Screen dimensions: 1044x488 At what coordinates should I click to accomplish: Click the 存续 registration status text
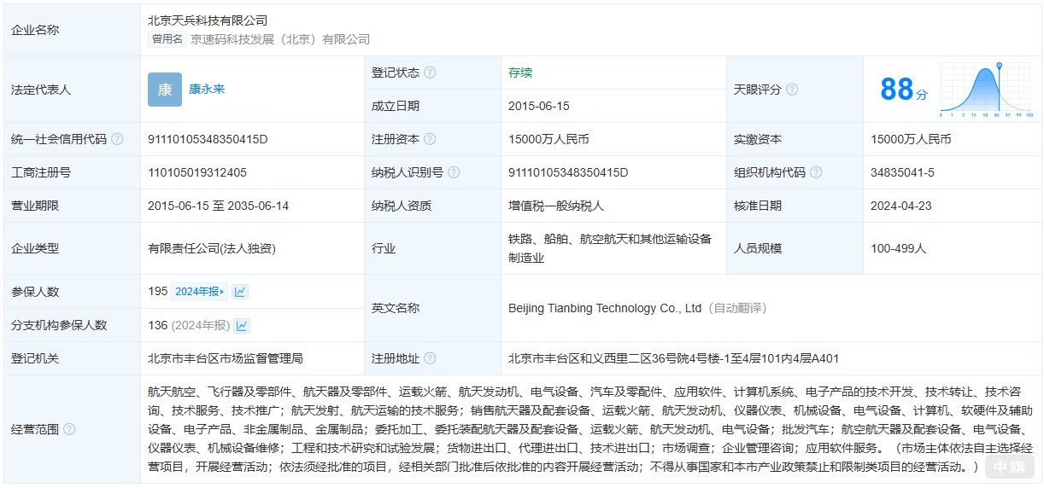tap(520, 73)
